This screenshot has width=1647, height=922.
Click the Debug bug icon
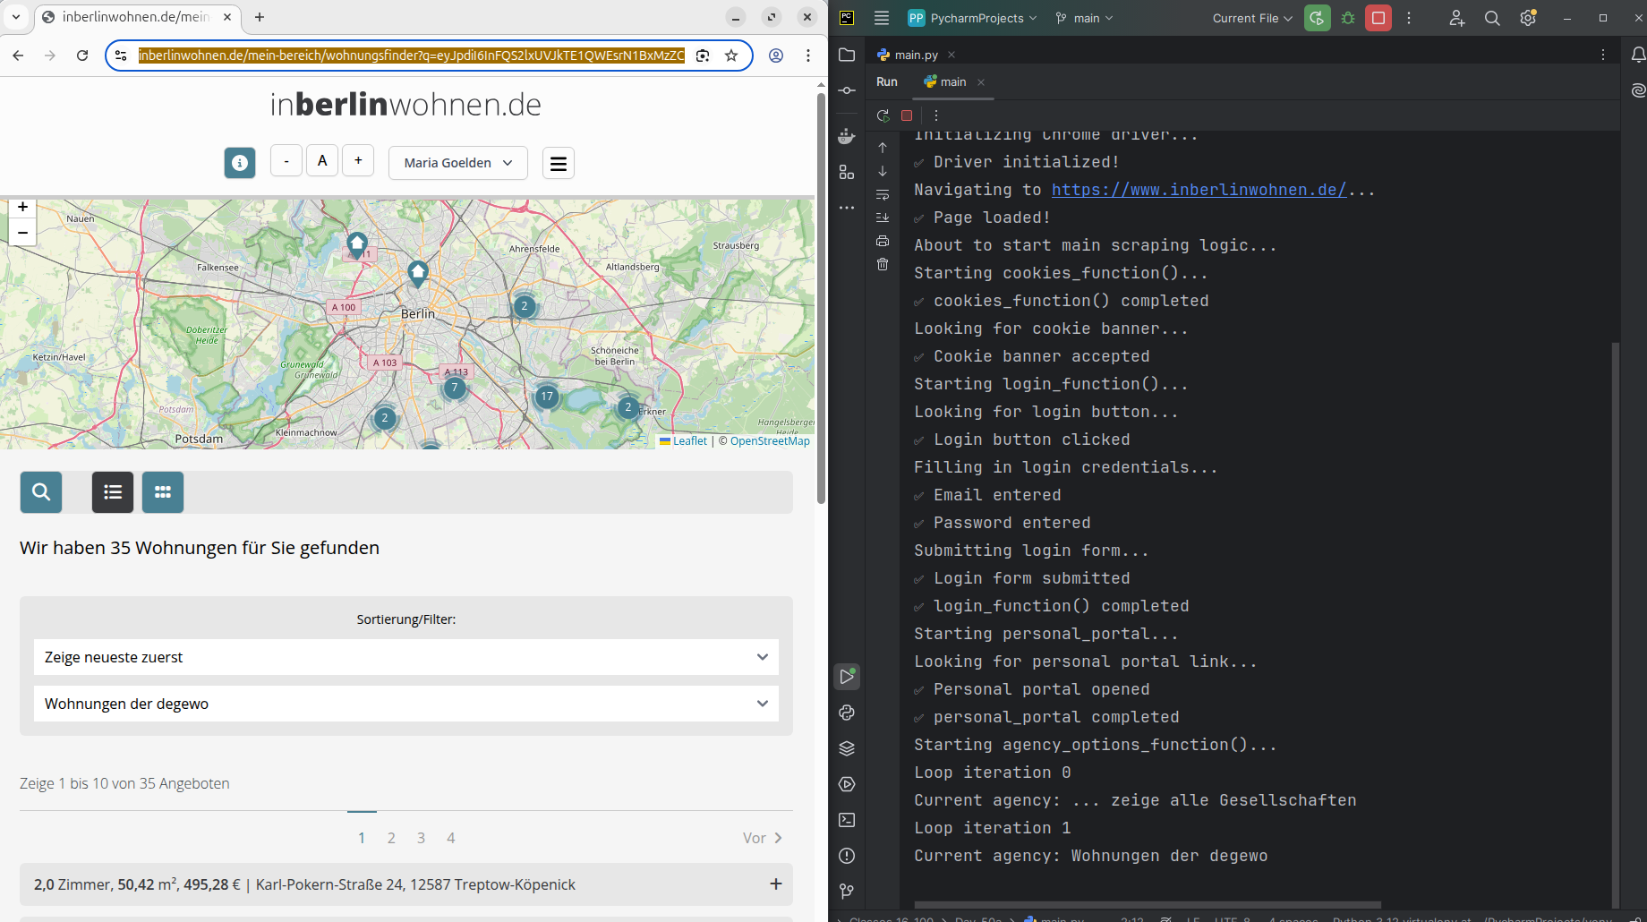coord(1348,18)
